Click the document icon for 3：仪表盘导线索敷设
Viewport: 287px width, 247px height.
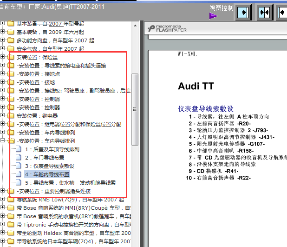[x=18, y=166]
